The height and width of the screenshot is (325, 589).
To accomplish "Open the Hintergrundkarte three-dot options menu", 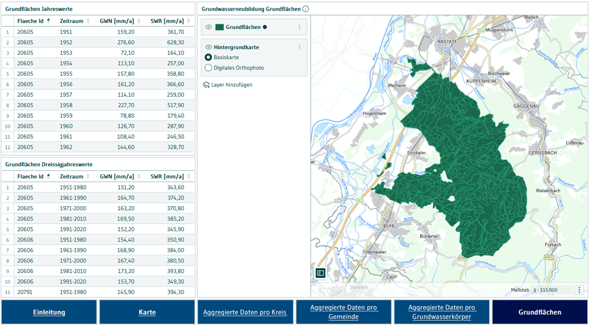I will point(299,47).
